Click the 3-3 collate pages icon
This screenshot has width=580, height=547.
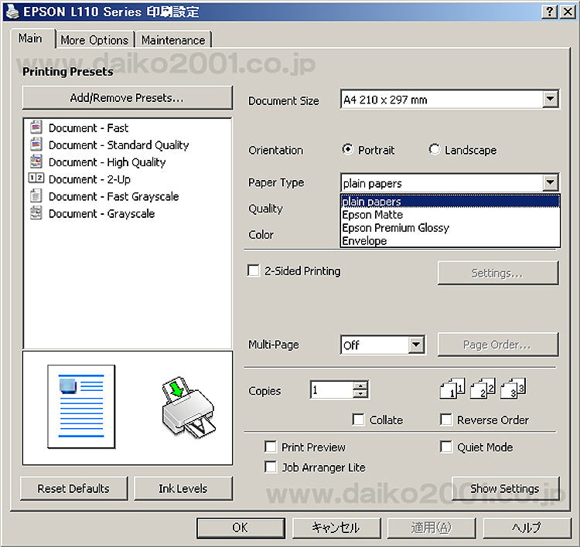513,389
